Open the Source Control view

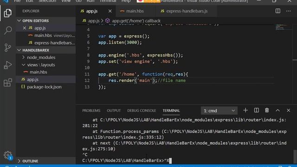[x=7, y=47]
